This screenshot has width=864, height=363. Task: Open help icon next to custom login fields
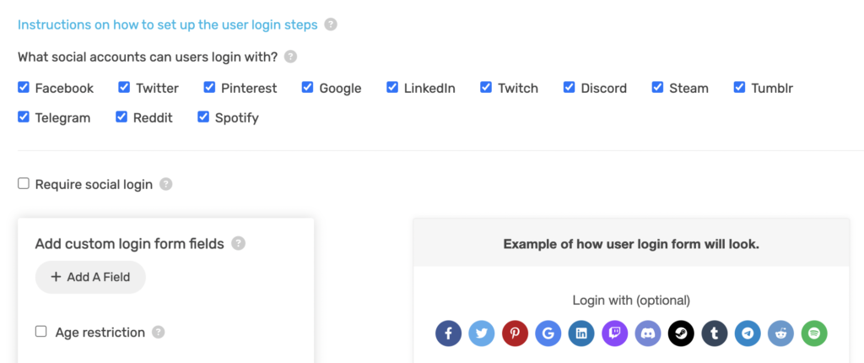tap(238, 243)
